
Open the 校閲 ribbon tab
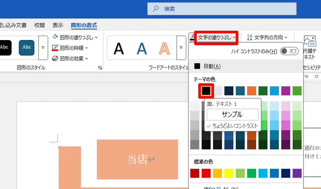pos(39,25)
